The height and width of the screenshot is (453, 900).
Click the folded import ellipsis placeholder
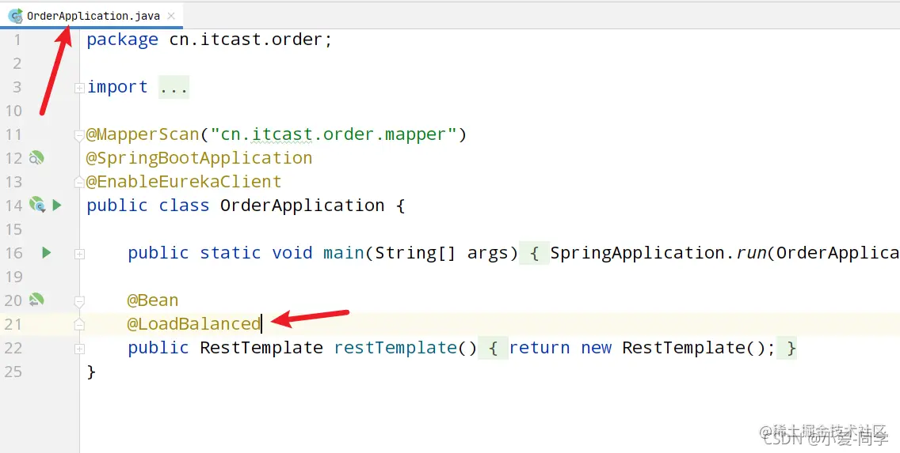pos(174,87)
